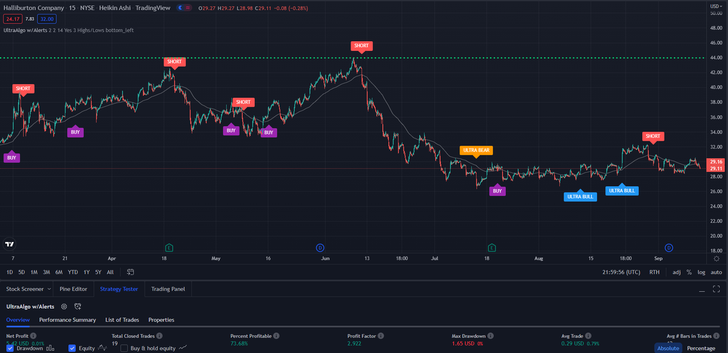This screenshot has width=728, height=353.
Task: Click the ULTRA BEAR signal label
Action: [477, 150]
